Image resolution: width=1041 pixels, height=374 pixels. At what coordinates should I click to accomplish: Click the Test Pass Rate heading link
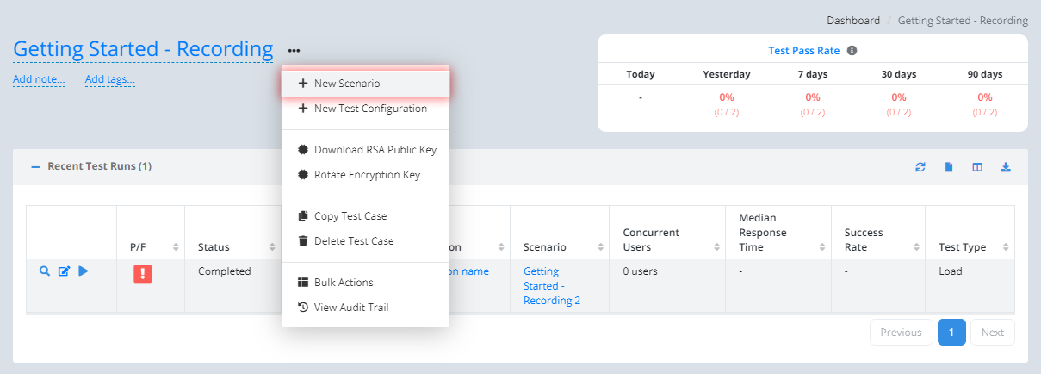tap(804, 51)
